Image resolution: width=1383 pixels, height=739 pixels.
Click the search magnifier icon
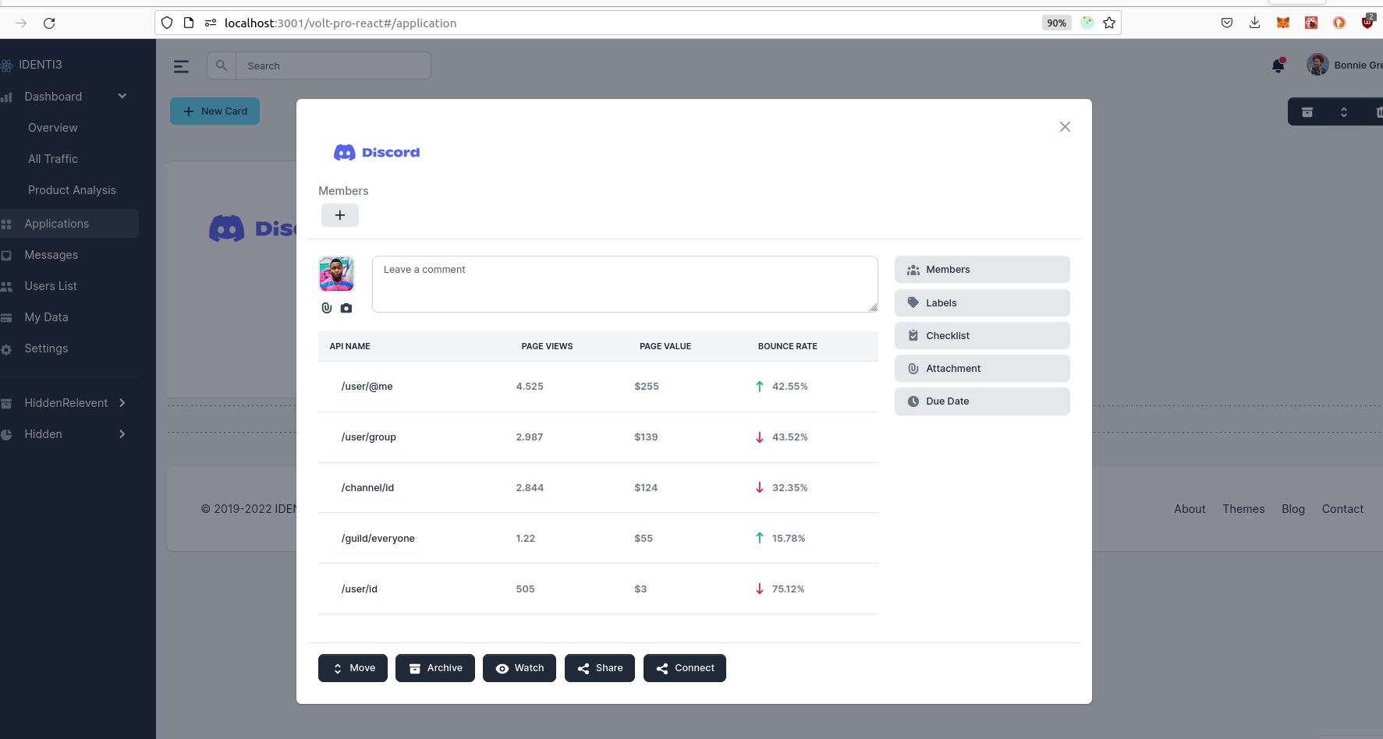[x=222, y=65]
